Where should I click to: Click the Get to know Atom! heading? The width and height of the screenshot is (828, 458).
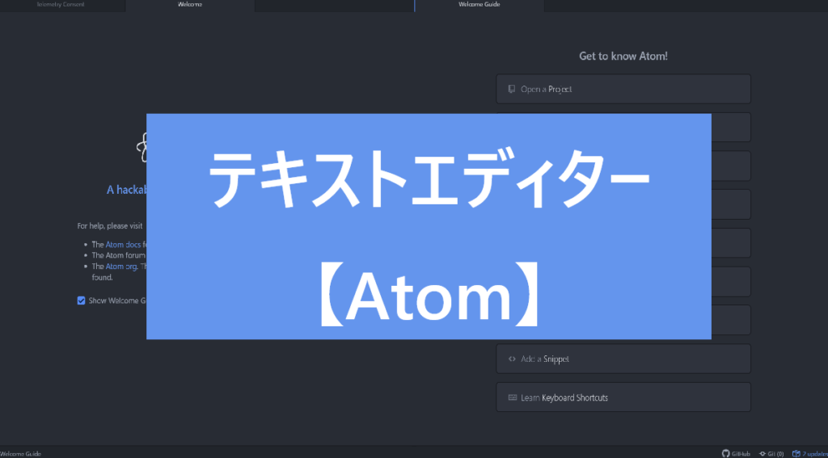coord(623,56)
